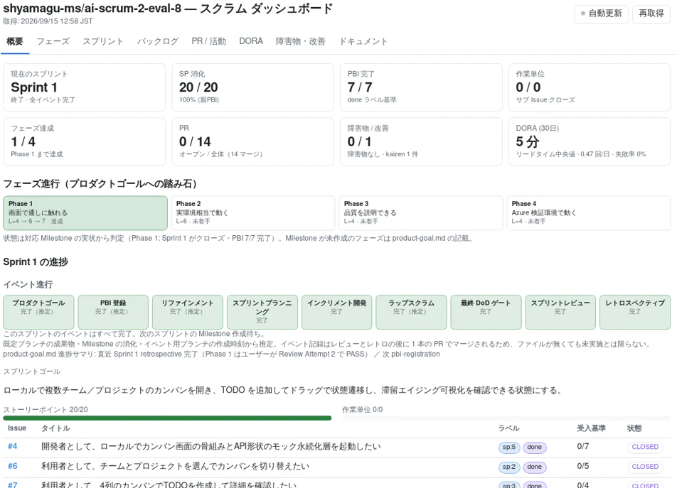This screenshot has width=677, height=488.
Task: Select the Phase 1 card
Action: pos(85,213)
